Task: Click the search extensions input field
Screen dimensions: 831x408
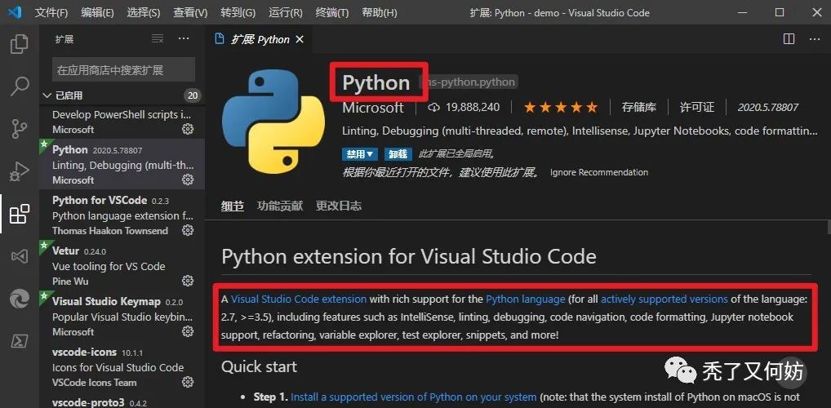Action: click(x=123, y=70)
